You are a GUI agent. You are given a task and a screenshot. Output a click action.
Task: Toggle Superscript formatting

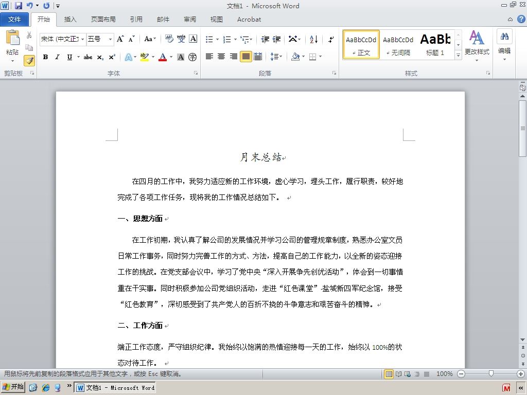tap(112, 57)
